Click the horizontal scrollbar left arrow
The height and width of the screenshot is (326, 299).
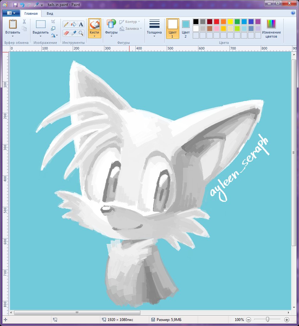[11, 313]
